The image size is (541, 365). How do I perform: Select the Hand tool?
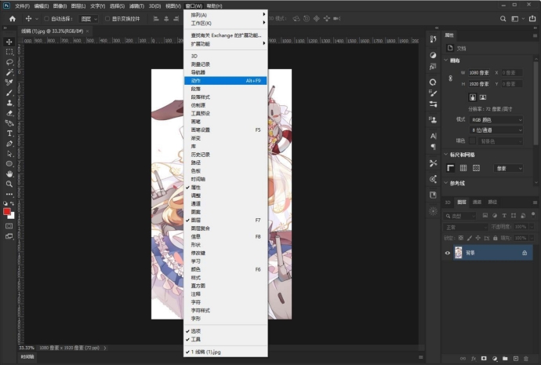tap(9, 173)
